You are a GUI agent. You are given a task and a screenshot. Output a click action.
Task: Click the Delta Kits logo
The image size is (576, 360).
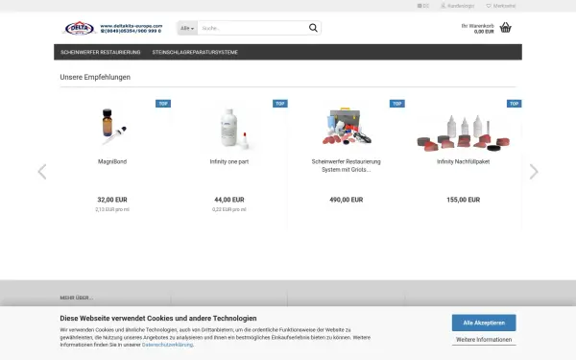[x=112, y=28]
